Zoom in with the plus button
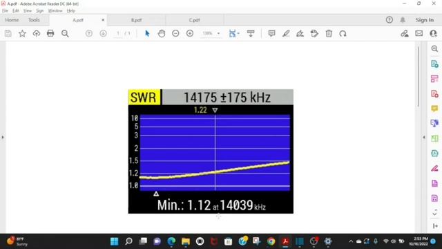 point(190,33)
